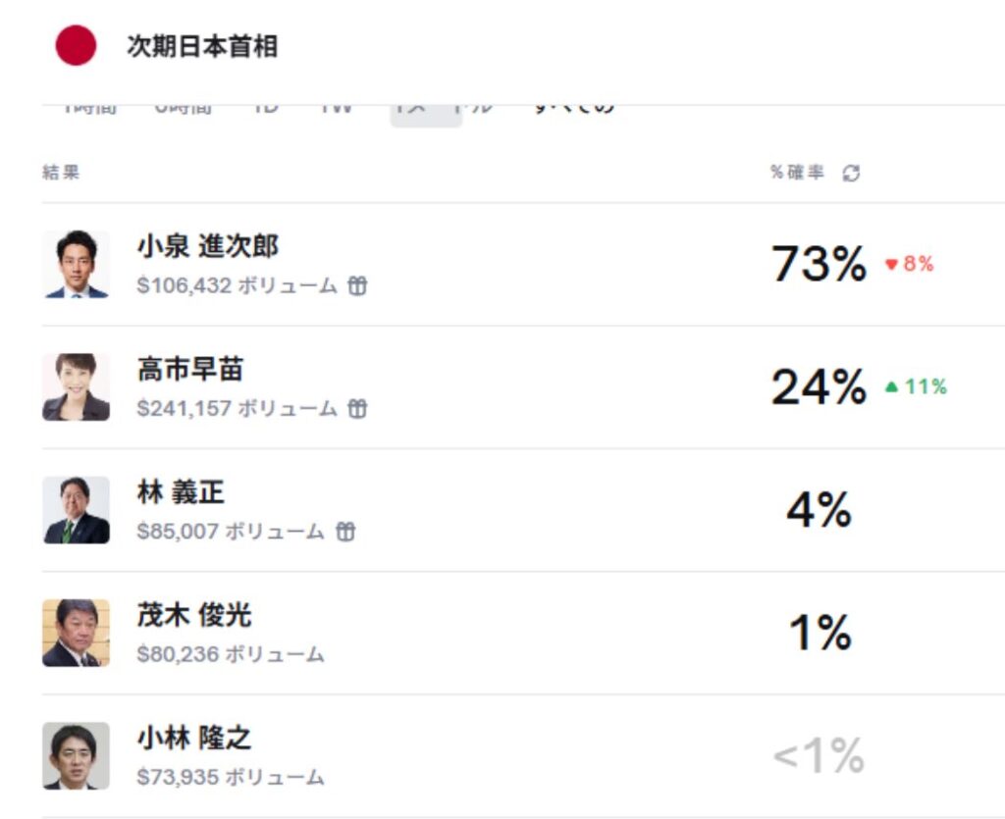Screen dimensions: 1005x819
Task: Select 茂木 俊光's portrait thumbnail
Action: tap(77, 633)
